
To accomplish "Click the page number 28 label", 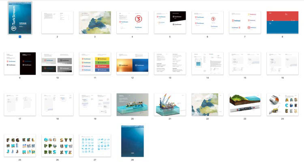I will click(133, 160).
